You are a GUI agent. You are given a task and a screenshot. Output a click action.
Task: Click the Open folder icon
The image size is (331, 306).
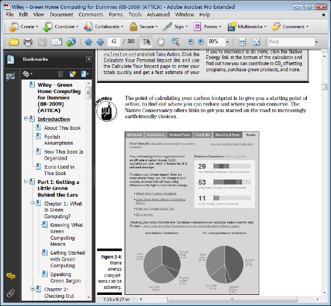pyautogui.click(x=14, y=41)
